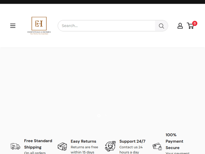Click the slideshow loading dot indicator
This screenshot has height=154, width=205.
click(99, 116)
